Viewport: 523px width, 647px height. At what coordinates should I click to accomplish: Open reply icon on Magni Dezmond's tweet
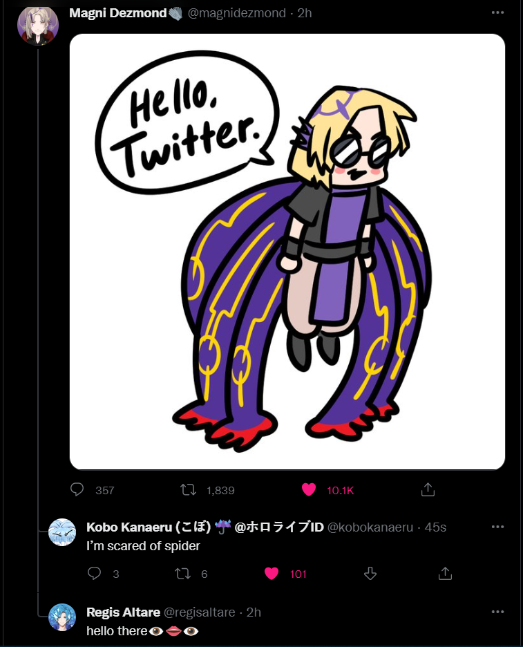point(77,489)
